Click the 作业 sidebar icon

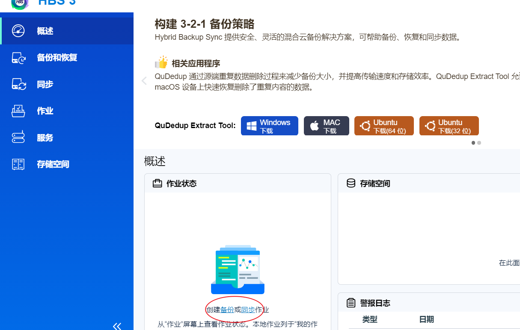click(18, 111)
